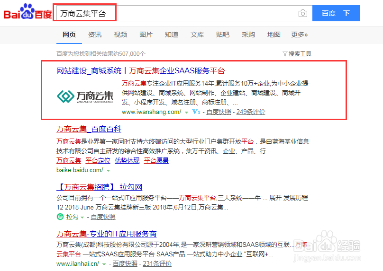The image size is (383, 271).
Task: Open the 优势体现 sublink
Action: (127, 161)
